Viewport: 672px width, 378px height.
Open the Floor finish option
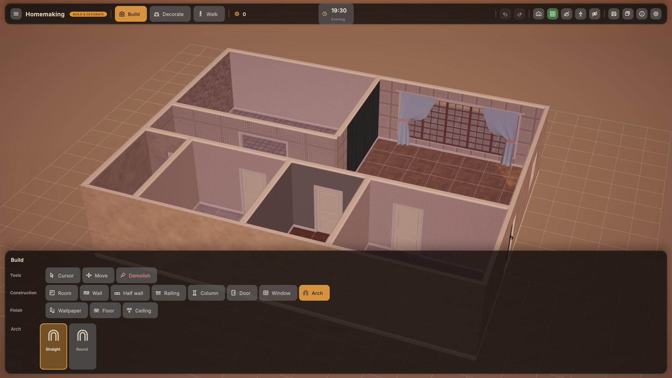[x=105, y=310]
